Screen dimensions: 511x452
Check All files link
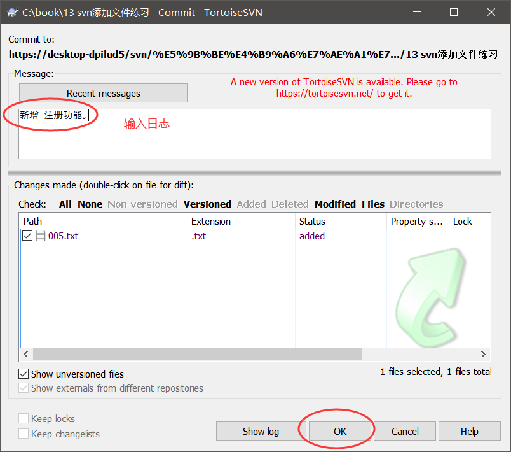click(x=65, y=204)
